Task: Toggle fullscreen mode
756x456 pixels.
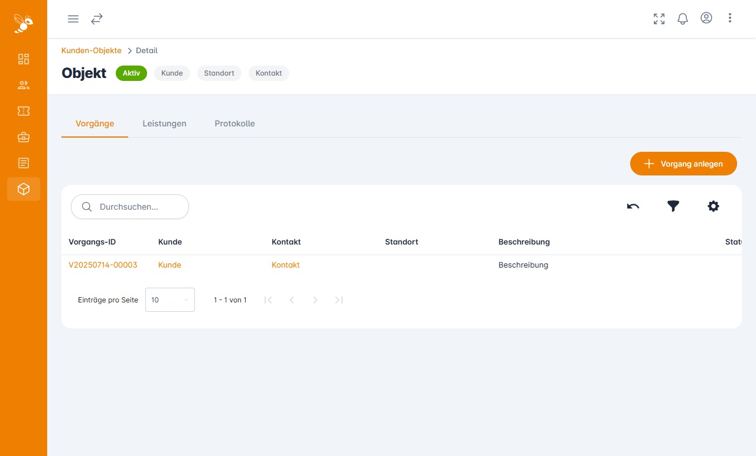Action: [x=659, y=19]
